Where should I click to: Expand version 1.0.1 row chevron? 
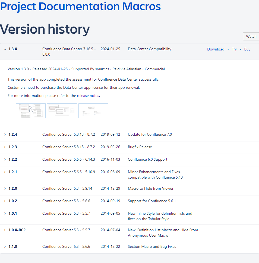5,214
